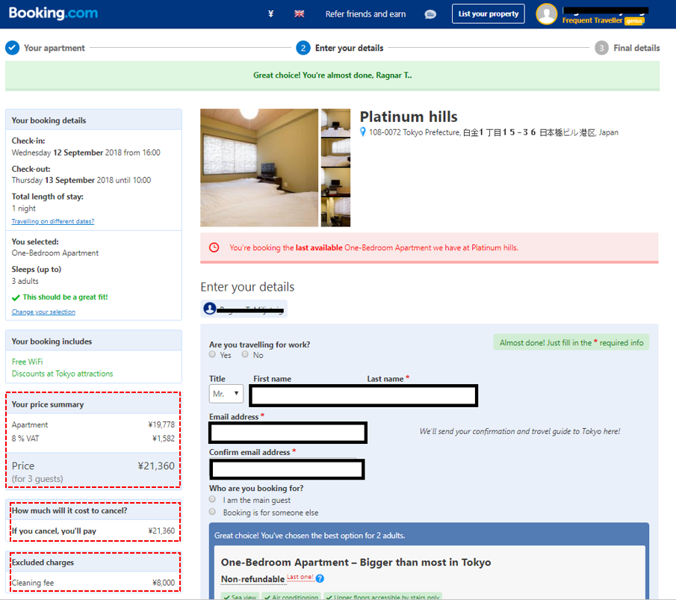Click the Platinum hills property title
676x600 pixels.
409,117
